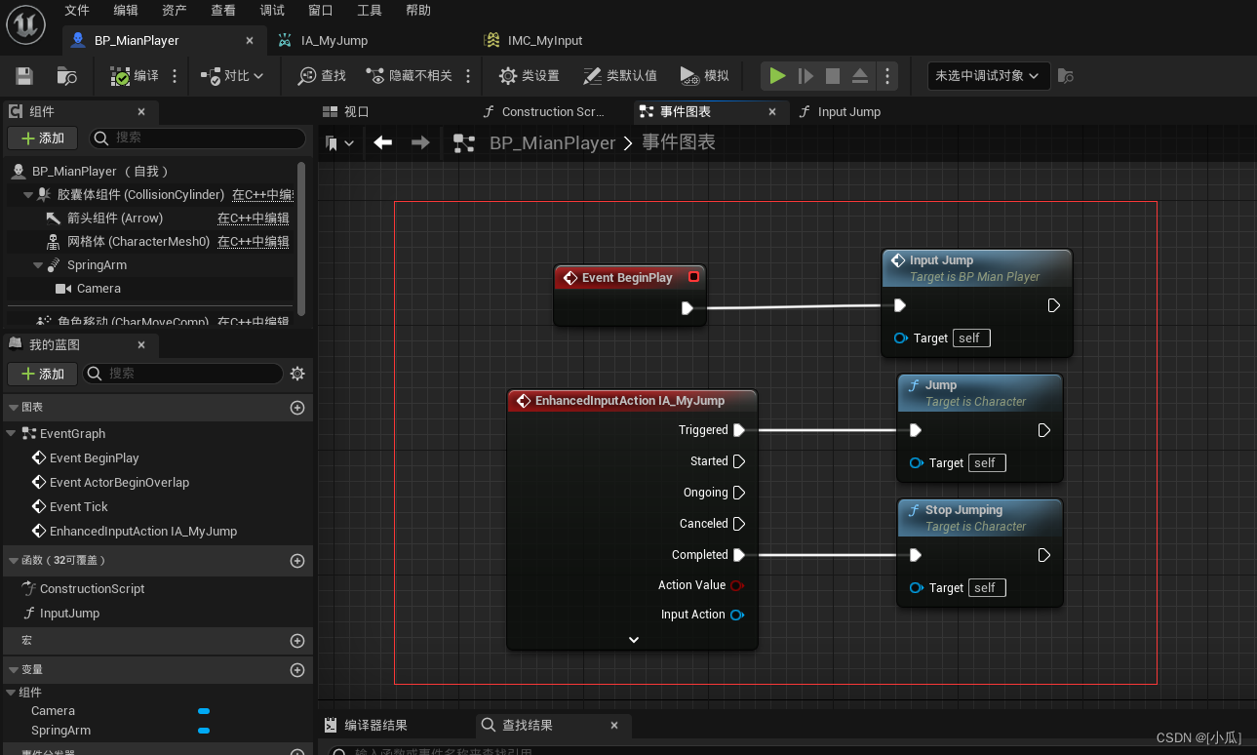Image resolution: width=1257 pixels, height=755 pixels.
Task: Select Event ActorBeginOverlap in My Blueprint
Action: click(119, 482)
